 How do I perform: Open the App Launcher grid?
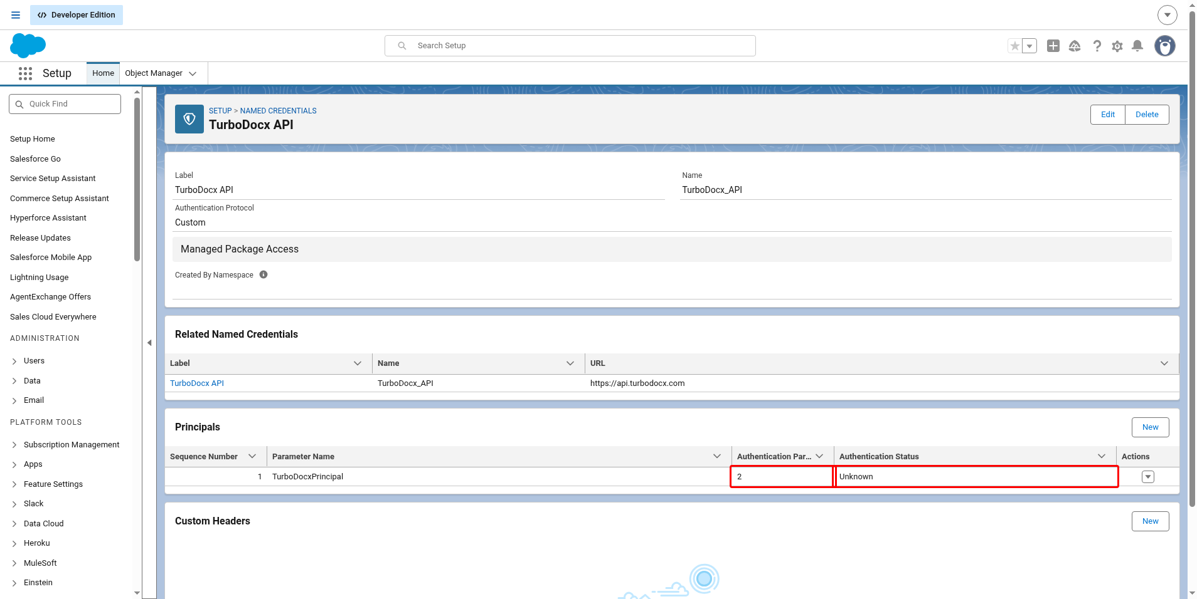click(x=25, y=73)
